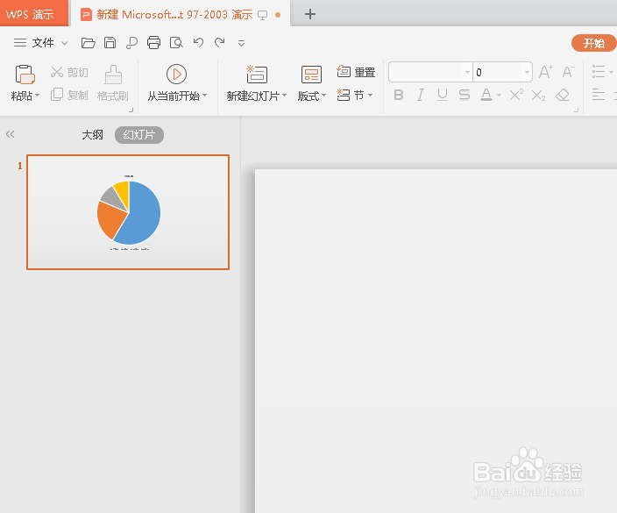Click the print icon
The image size is (617, 513).
coord(153,42)
